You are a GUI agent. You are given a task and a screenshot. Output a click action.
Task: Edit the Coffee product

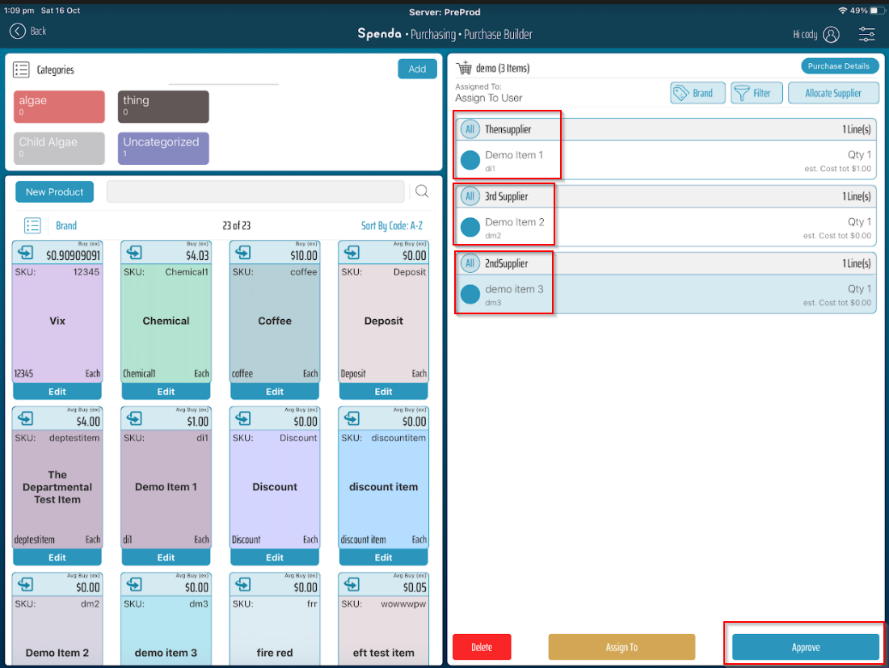coord(275,392)
